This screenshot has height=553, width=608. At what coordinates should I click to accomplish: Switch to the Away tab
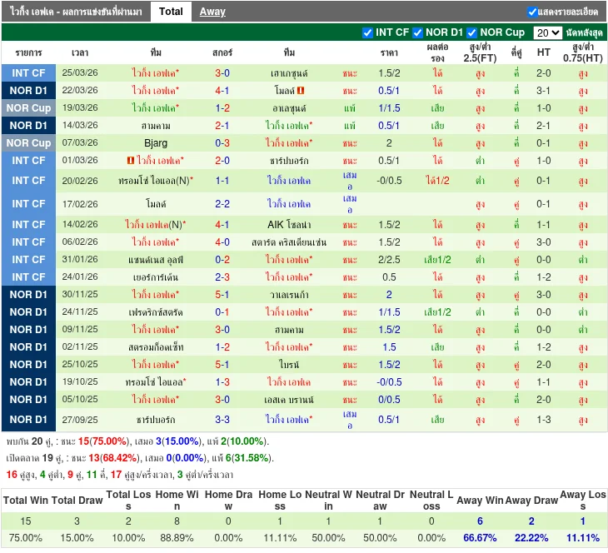pos(212,12)
